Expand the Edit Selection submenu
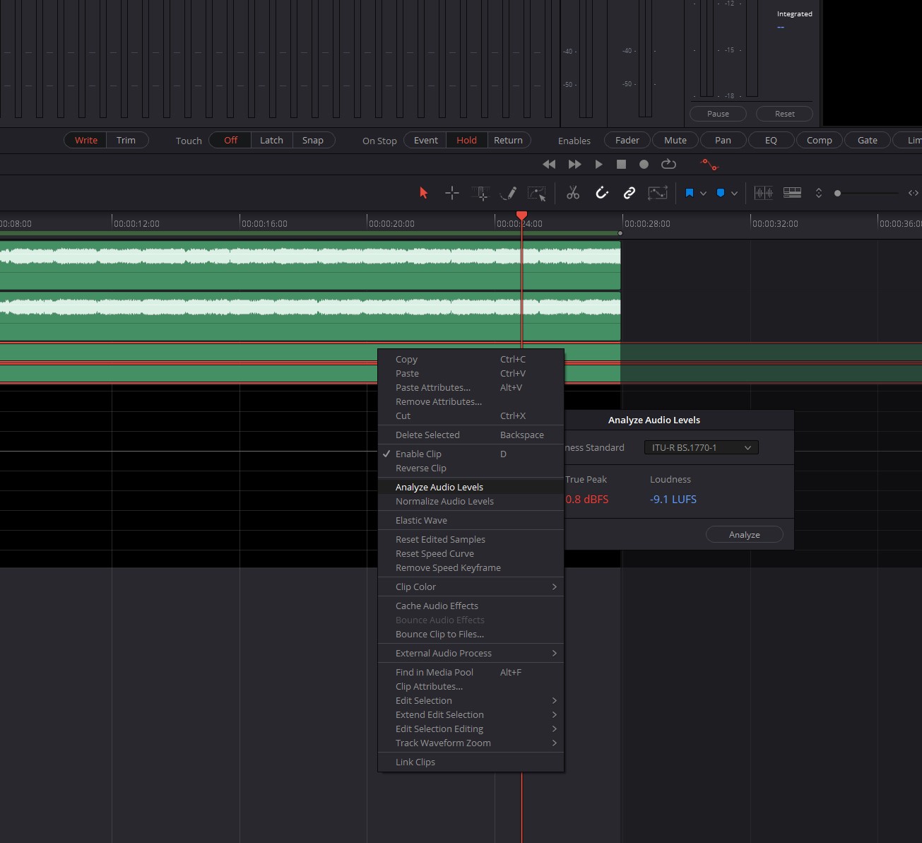 point(471,700)
